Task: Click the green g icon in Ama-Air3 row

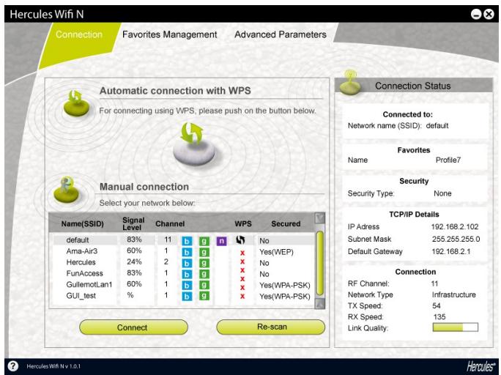Action: [x=204, y=253]
